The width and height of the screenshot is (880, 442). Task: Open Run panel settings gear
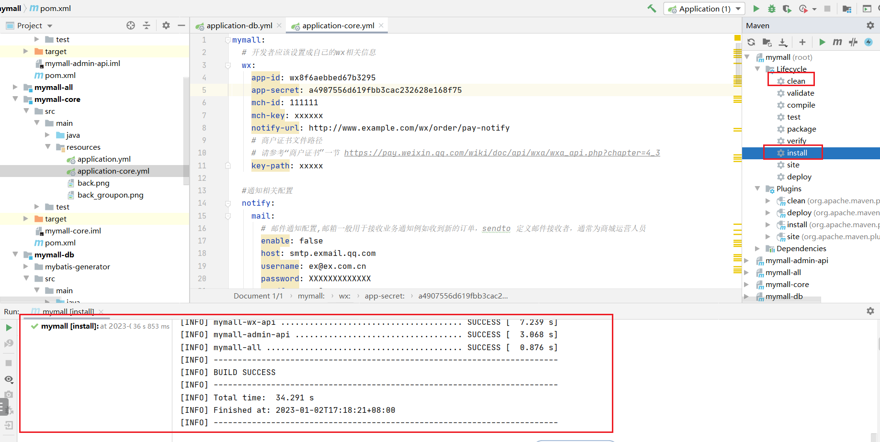point(870,311)
